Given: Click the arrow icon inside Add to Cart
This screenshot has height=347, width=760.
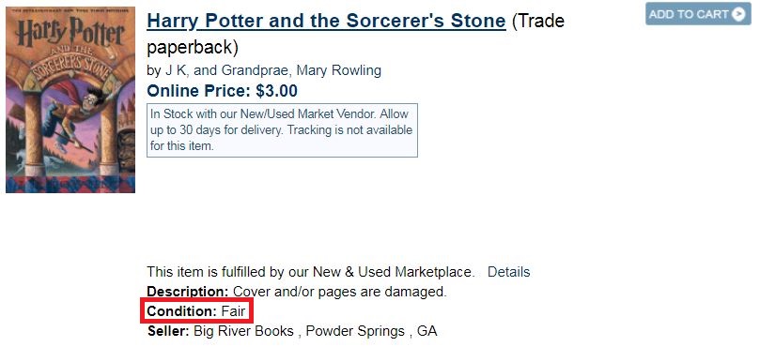Looking at the screenshot, I should coord(738,14).
